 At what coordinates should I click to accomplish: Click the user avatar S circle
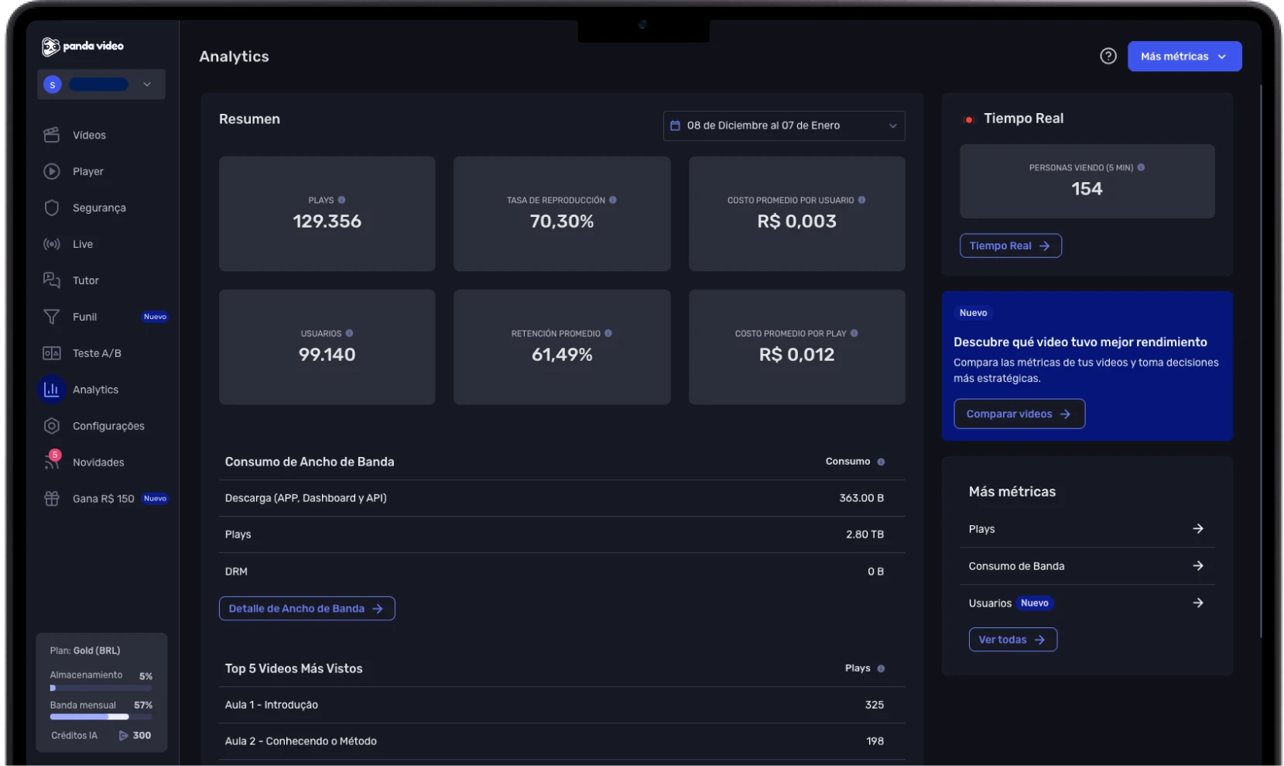(53, 84)
